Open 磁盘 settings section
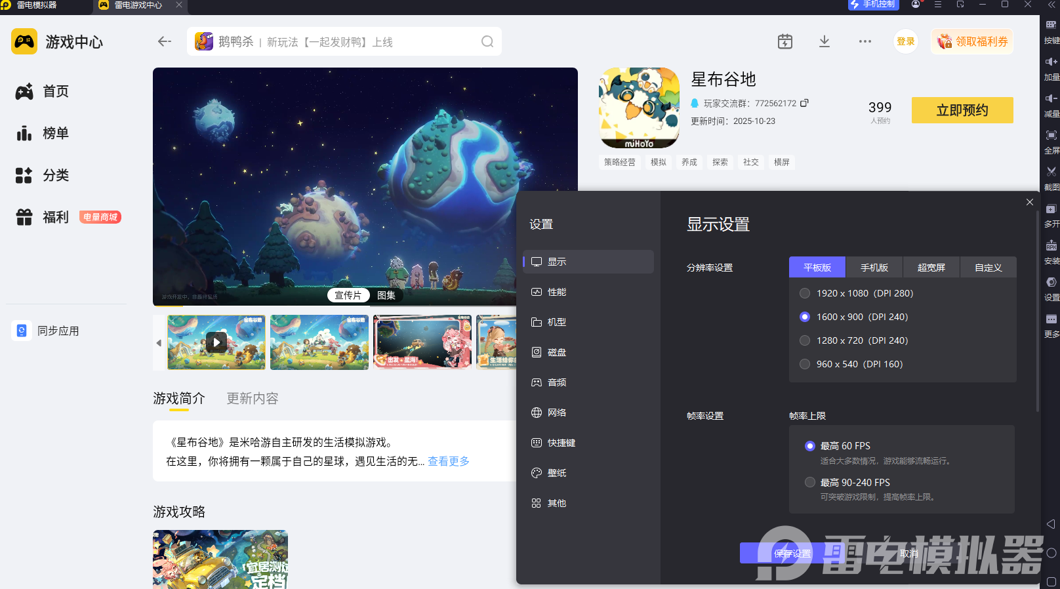Image resolution: width=1060 pixels, height=589 pixels. click(x=588, y=352)
